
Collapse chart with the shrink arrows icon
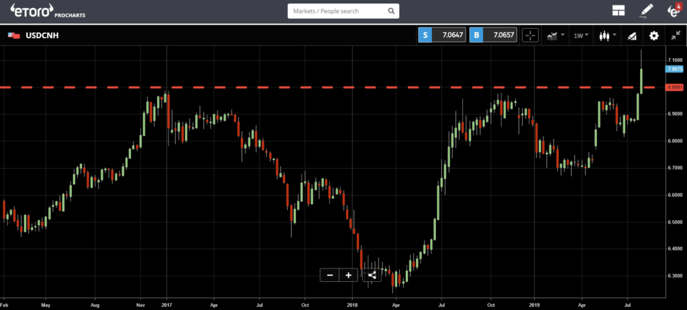coord(675,35)
